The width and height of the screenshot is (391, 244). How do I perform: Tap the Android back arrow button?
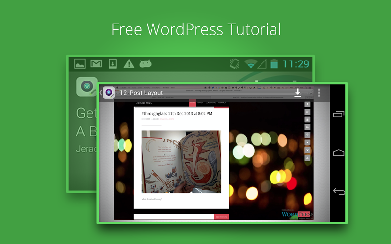coord(339,191)
